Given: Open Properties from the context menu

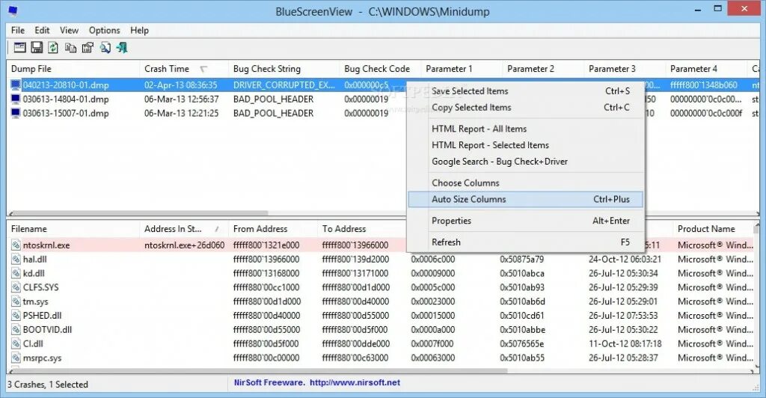Looking at the screenshot, I should tap(526, 221).
